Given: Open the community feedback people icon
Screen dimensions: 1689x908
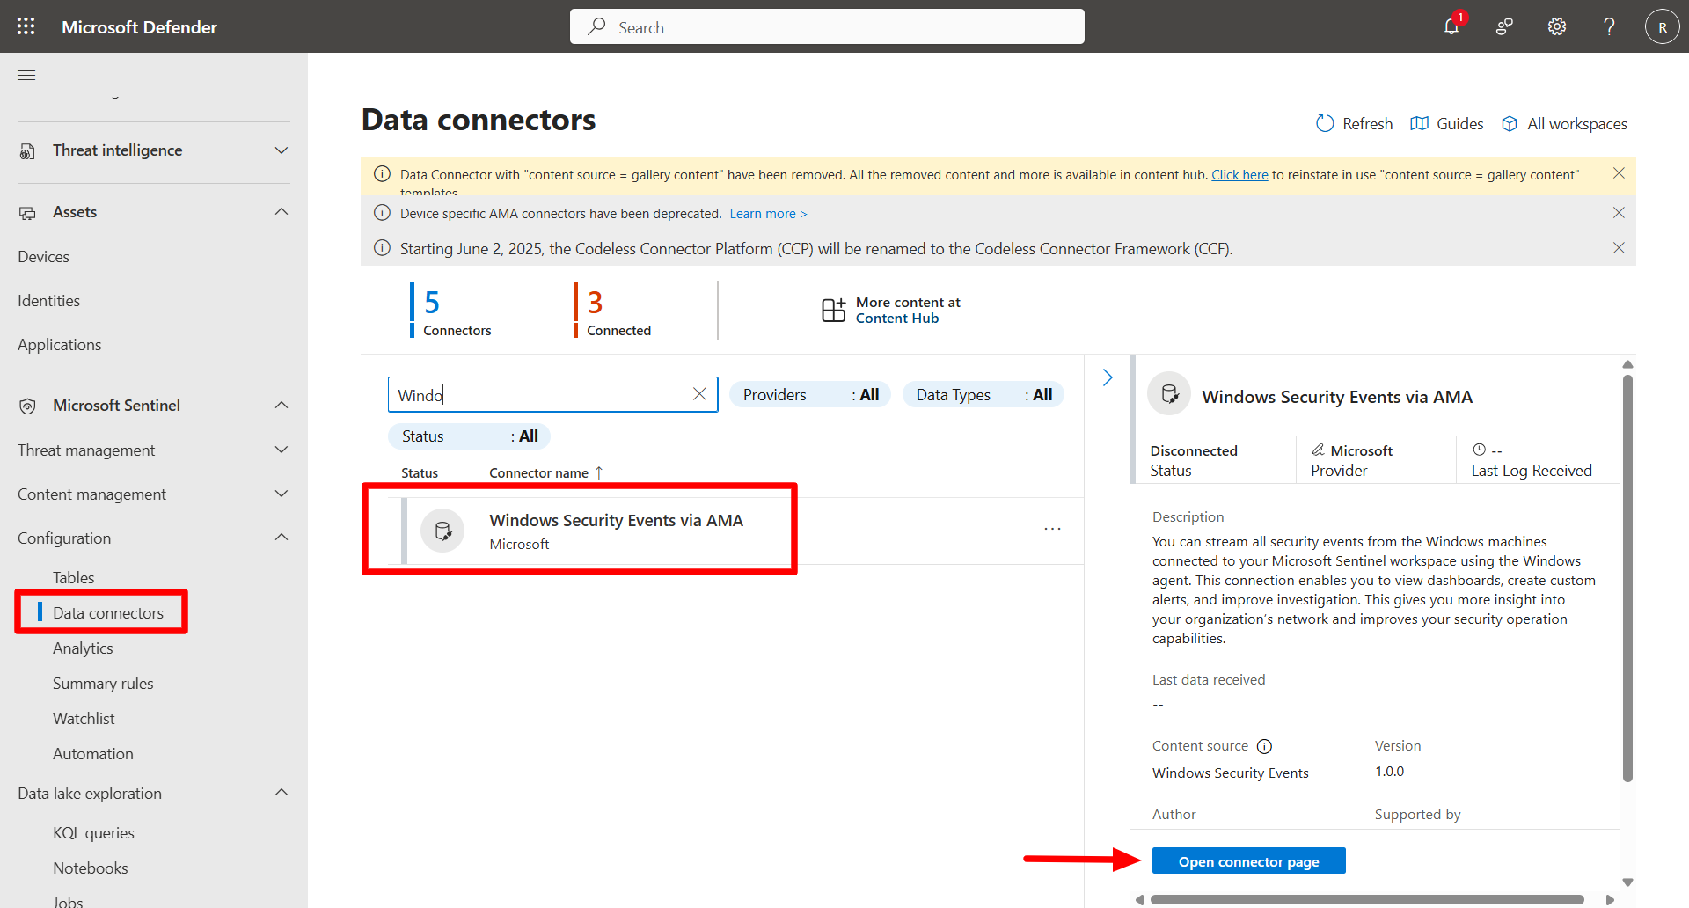Looking at the screenshot, I should click(1504, 26).
